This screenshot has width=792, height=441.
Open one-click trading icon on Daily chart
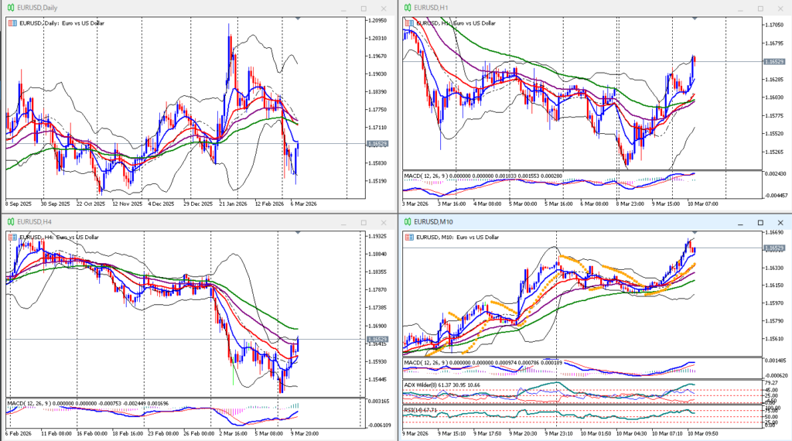[12, 23]
